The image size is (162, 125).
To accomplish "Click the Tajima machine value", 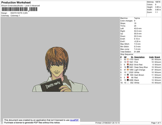I will tap(137, 18).
